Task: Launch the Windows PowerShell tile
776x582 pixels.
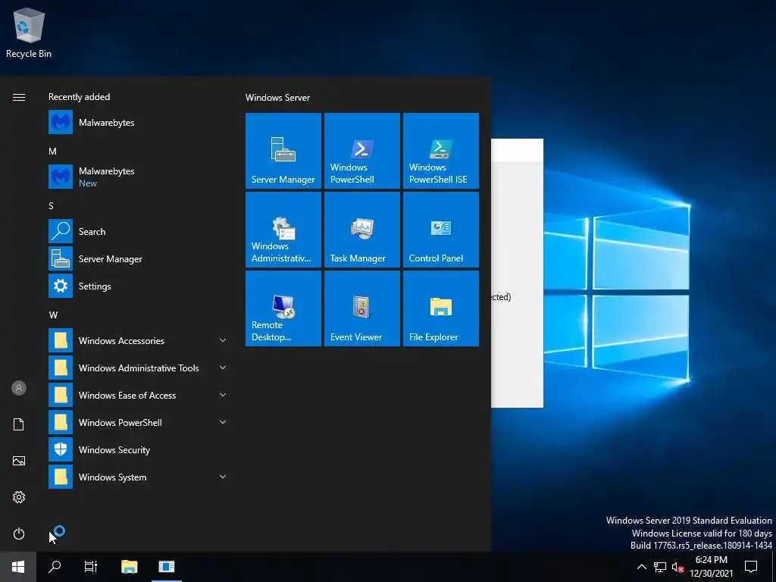Action: point(361,151)
